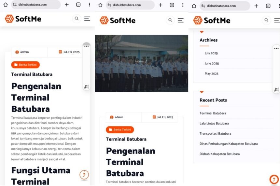Tap the search icon above the banner photo
280x186 pixels.
pos(170,20)
